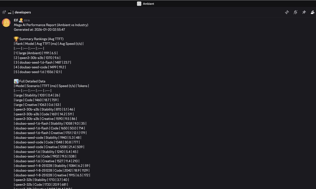Click the channel hash icon
This screenshot has width=316, height=189.
4,12
